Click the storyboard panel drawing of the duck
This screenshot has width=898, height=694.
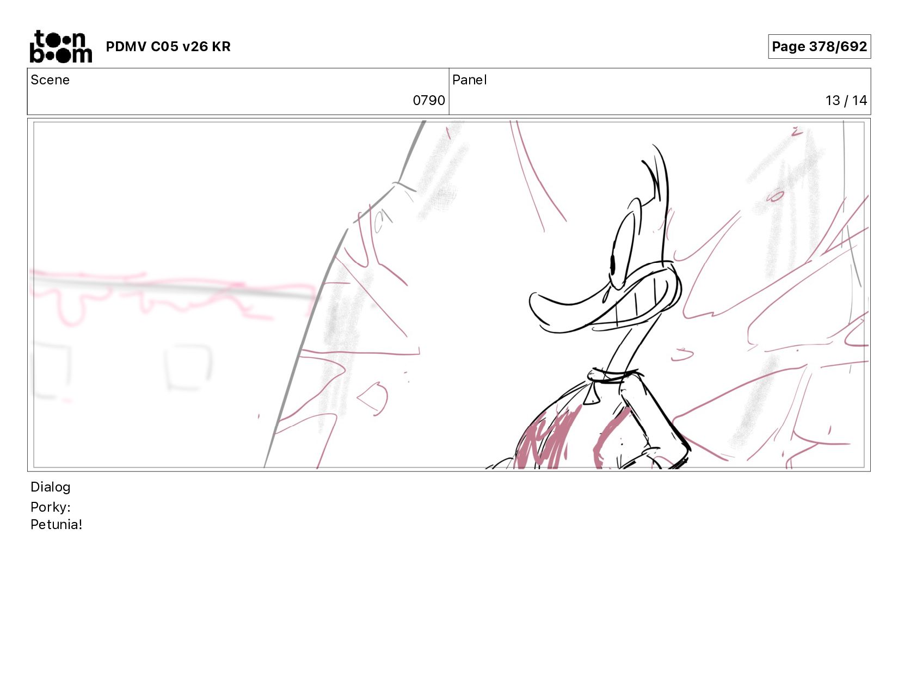449,294
